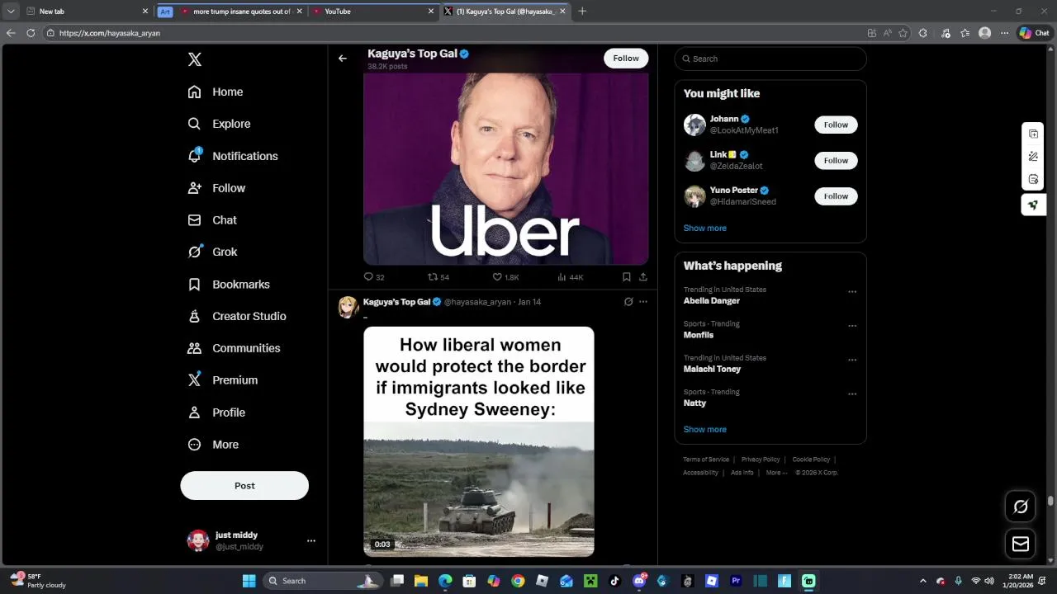Go to Home in sidebar
The height and width of the screenshot is (594, 1057).
click(x=216, y=92)
